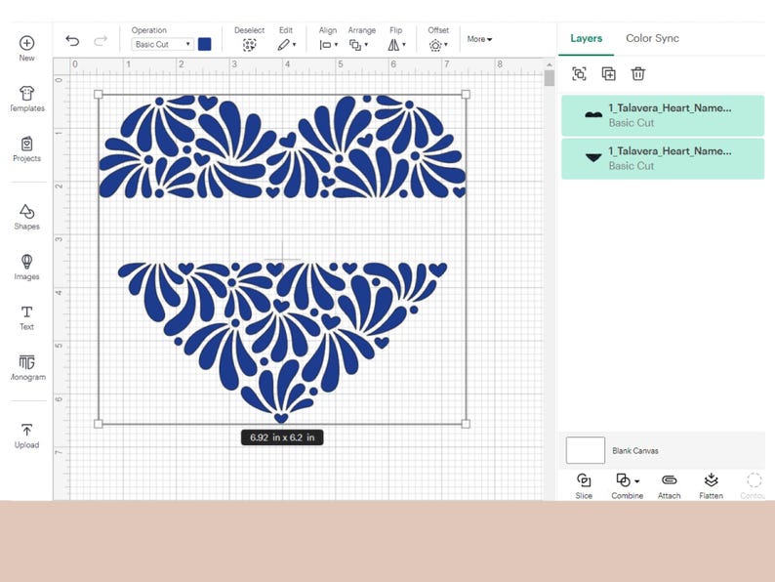The width and height of the screenshot is (775, 582).
Task: Click the top heart half layer thumbnail
Action: (593, 115)
